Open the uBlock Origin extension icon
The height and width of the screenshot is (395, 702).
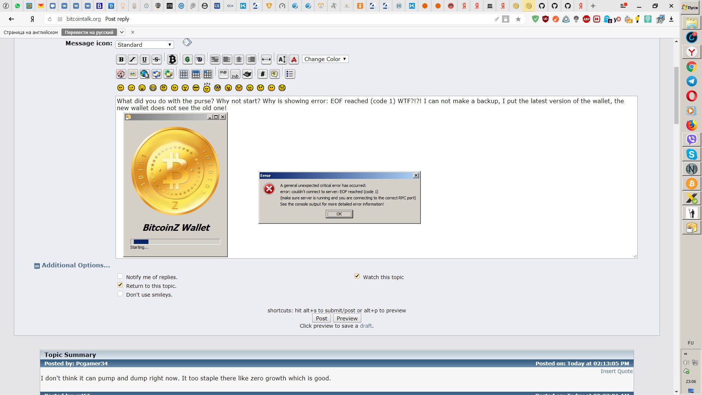point(546,19)
